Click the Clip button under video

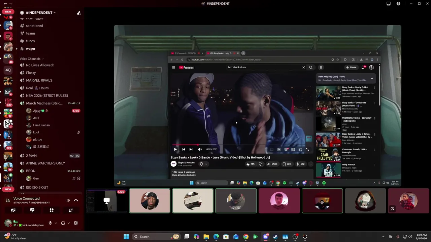[x=301, y=164]
